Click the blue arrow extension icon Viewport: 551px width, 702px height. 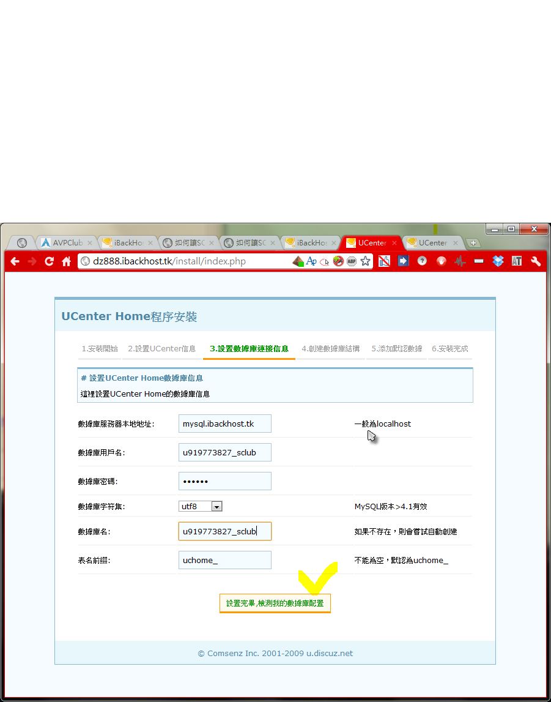pos(403,261)
